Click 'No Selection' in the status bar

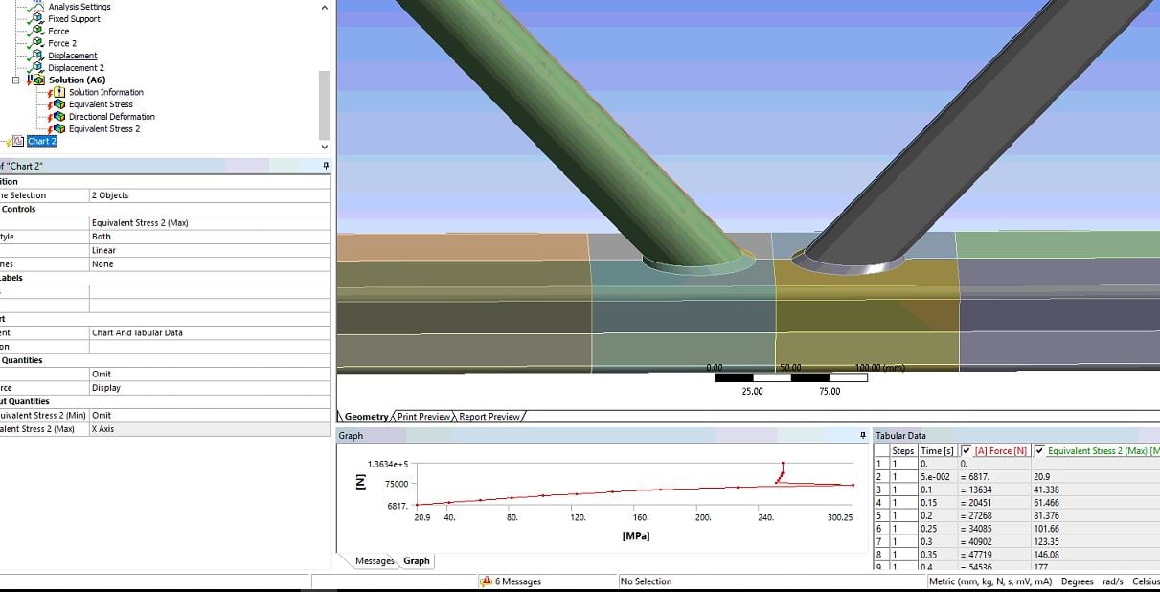click(x=647, y=581)
